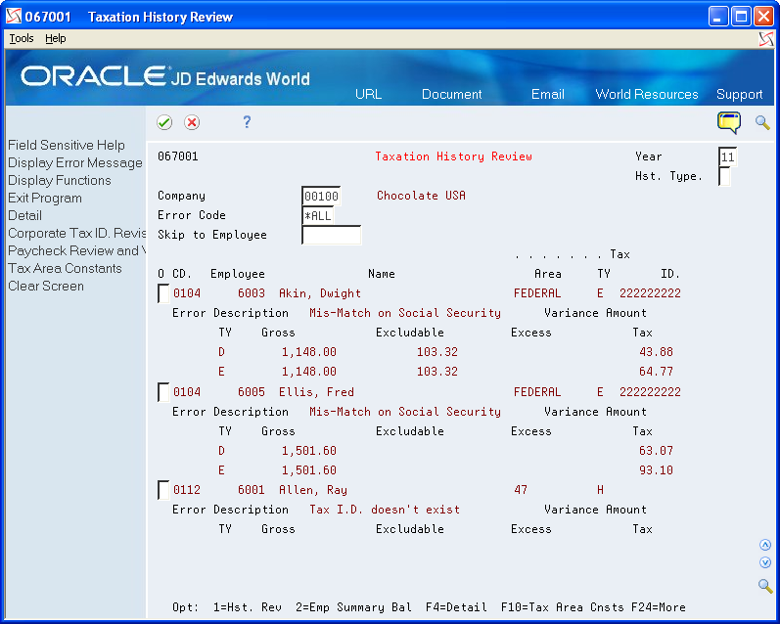Open the blue question mark help icon

point(247,122)
